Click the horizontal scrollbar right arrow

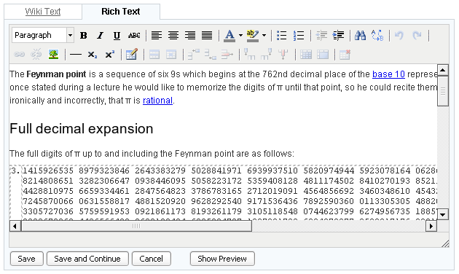[x=431, y=226]
